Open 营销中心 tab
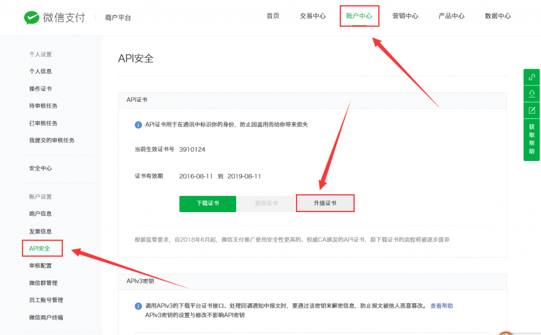 (405, 16)
